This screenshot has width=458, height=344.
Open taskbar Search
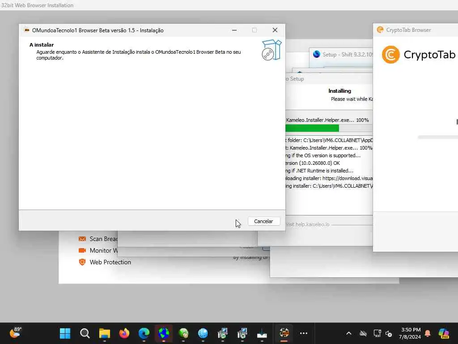[85, 333]
